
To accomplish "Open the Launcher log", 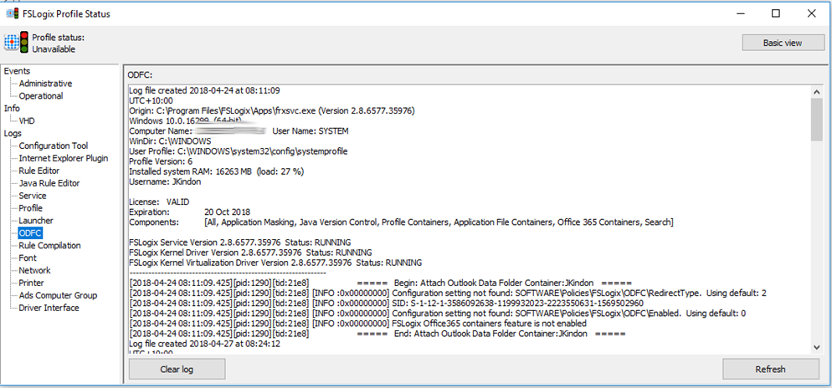I will [x=36, y=221].
